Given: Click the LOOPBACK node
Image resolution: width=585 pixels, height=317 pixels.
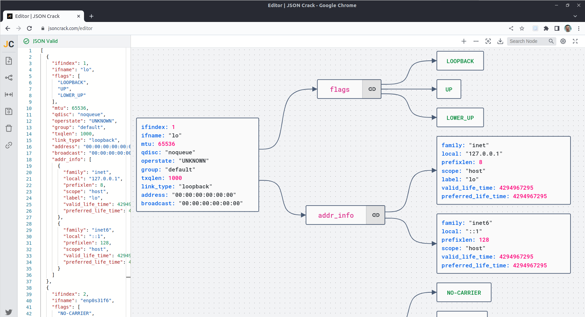Looking at the screenshot, I should (460, 61).
